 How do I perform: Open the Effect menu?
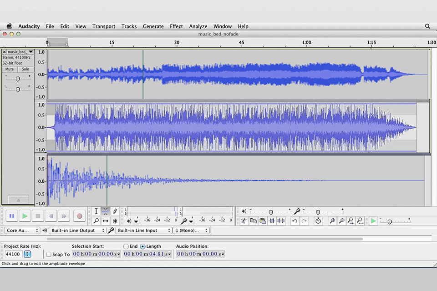177,26
